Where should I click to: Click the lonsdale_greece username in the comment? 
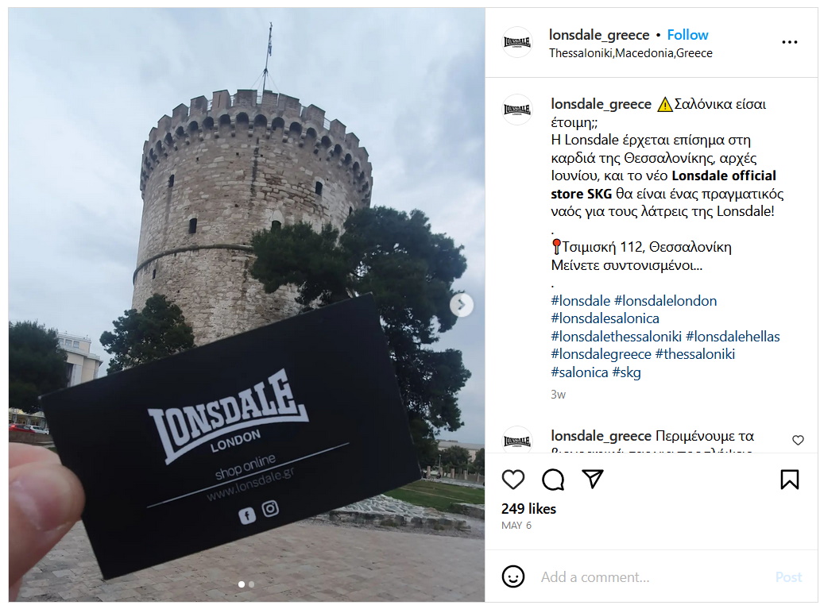(601, 436)
